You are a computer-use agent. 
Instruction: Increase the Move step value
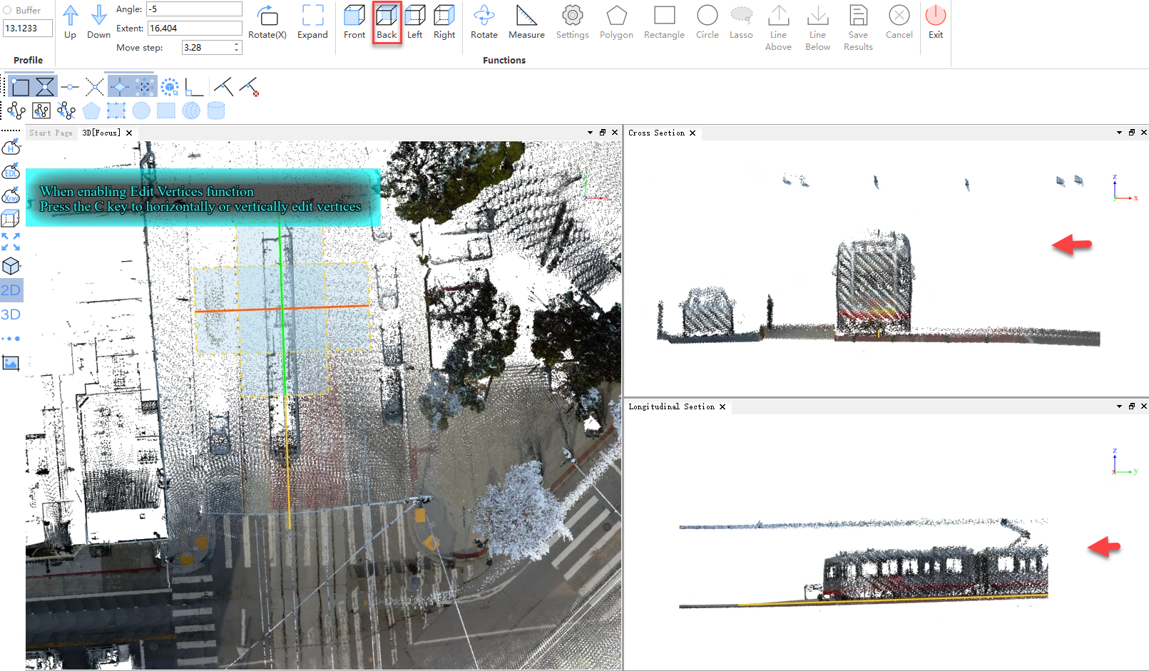point(236,44)
